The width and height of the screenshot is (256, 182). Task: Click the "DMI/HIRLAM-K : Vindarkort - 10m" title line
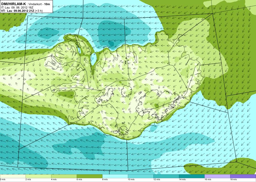pos(25,4)
